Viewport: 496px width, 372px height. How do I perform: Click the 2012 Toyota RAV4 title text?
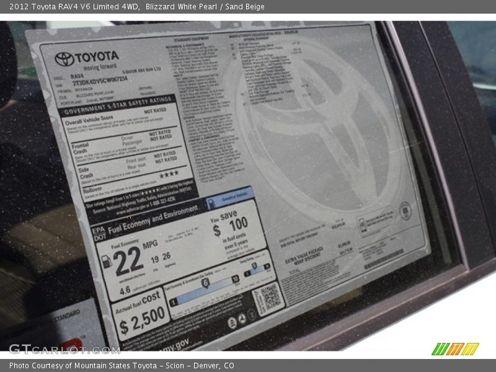(x=74, y=7)
